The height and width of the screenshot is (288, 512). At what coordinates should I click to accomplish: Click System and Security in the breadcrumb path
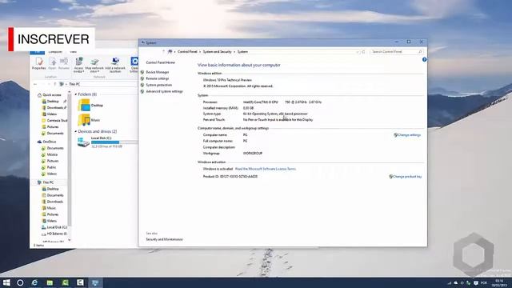pyautogui.click(x=217, y=51)
